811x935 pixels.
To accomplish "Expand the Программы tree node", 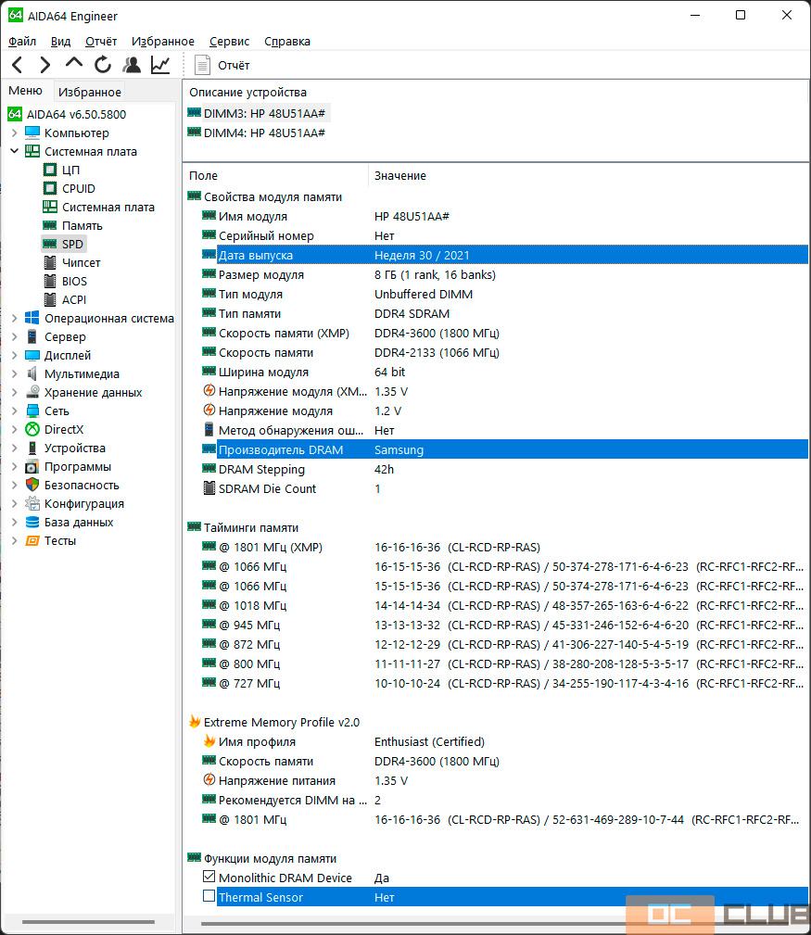I will tap(14, 466).
